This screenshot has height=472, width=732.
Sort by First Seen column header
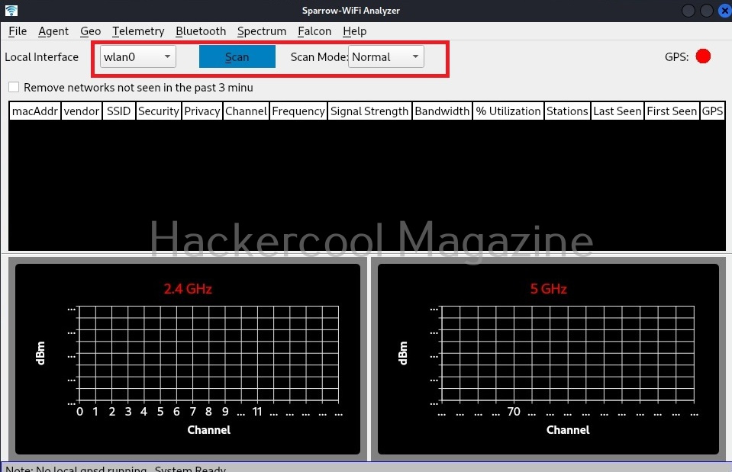(x=672, y=111)
